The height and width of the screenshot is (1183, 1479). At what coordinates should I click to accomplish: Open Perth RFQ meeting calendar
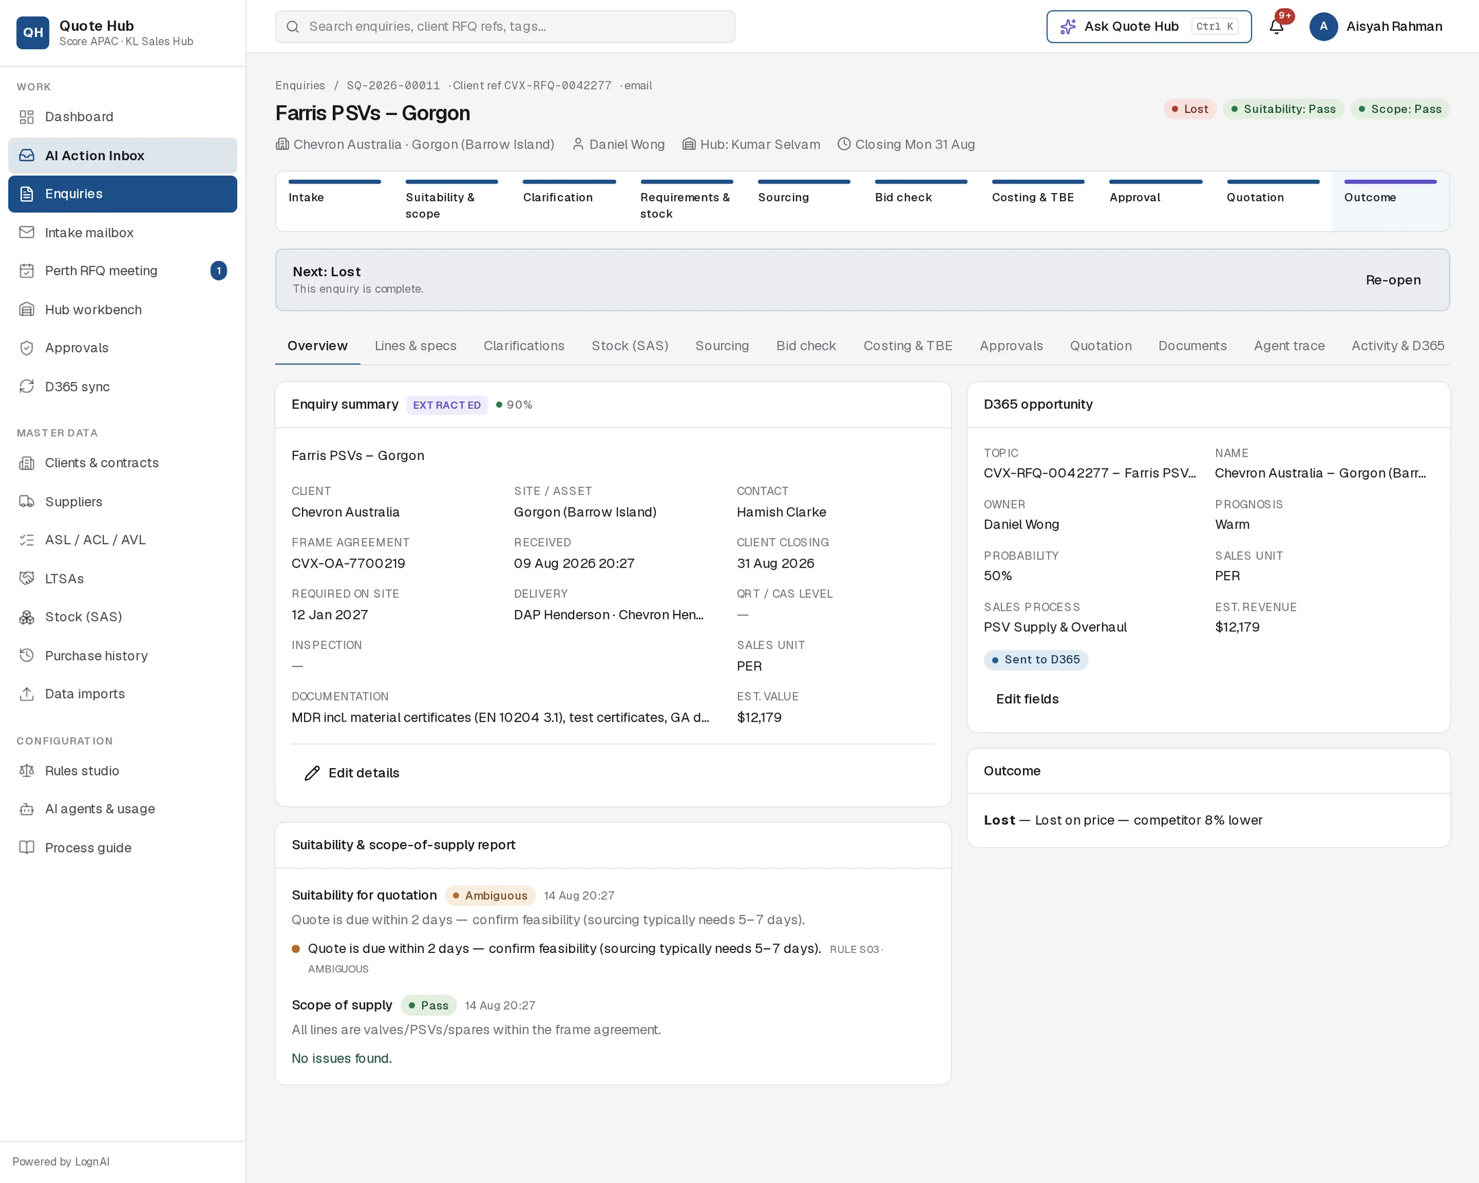pyautogui.click(x=123, y=271)
